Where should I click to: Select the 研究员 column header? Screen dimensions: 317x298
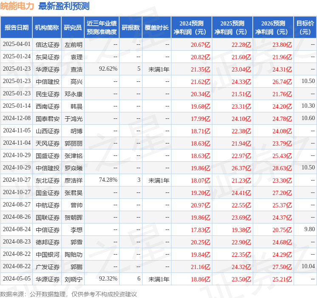(73, 28)
